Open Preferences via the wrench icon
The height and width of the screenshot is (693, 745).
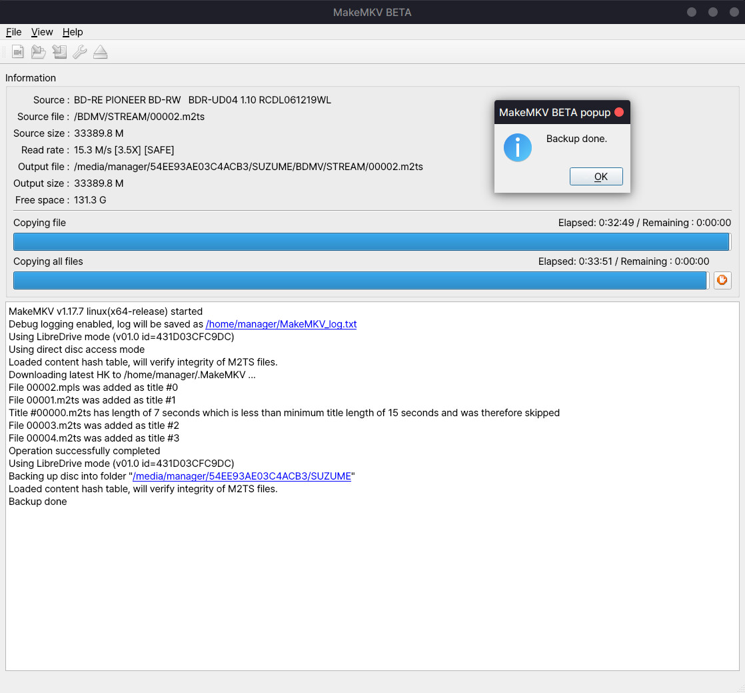coord(80,52)
